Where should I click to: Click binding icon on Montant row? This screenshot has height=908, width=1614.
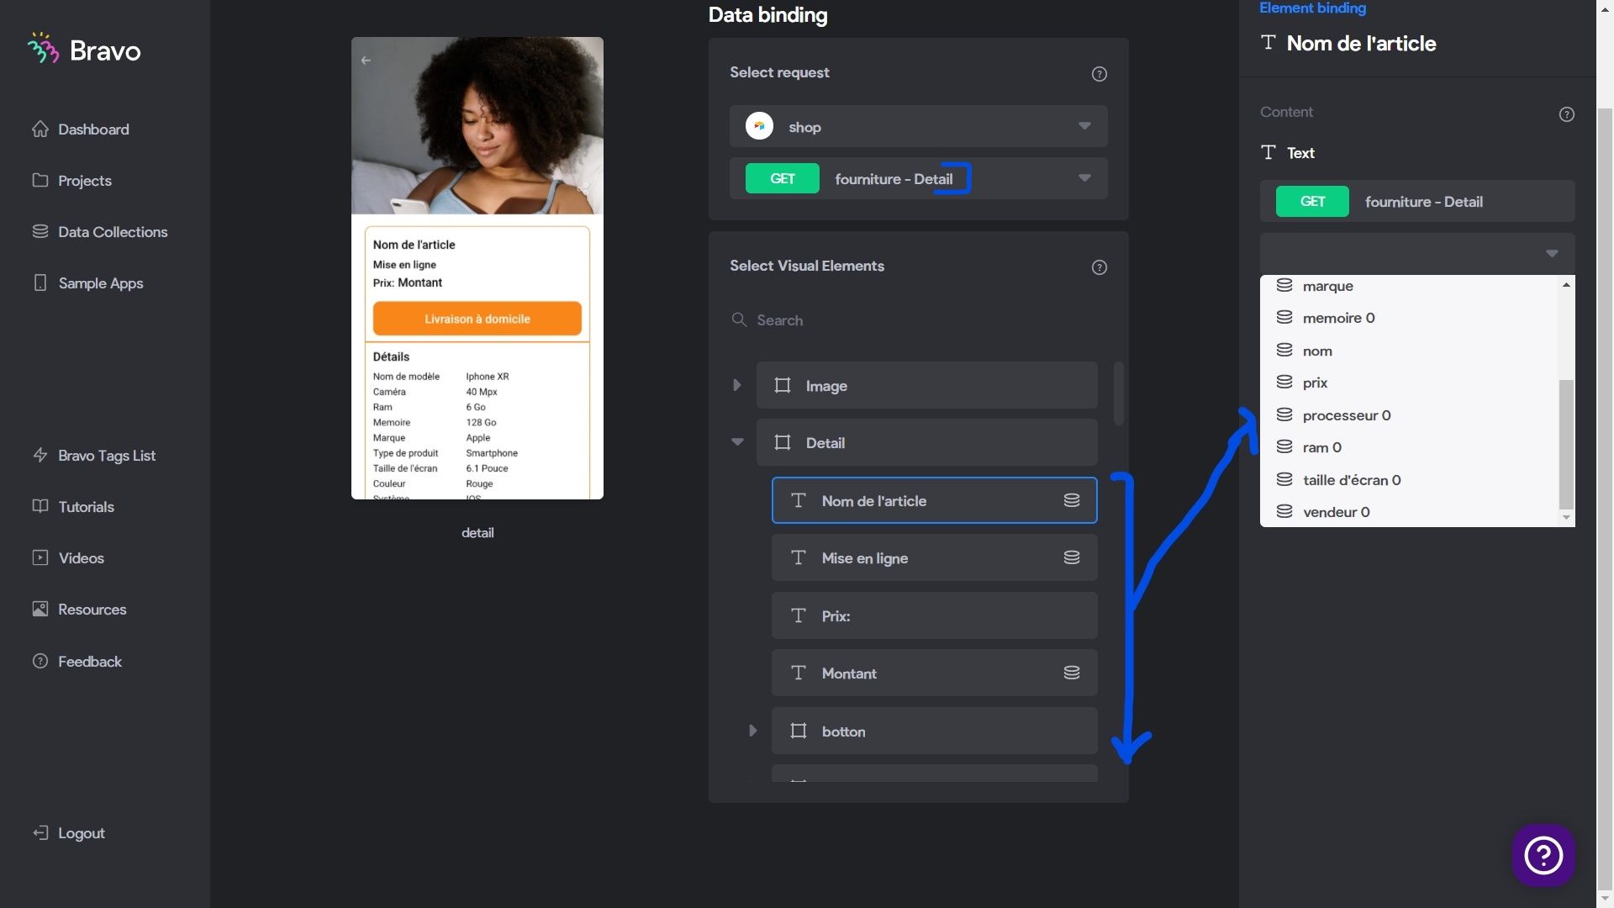tap(1072, 673)
